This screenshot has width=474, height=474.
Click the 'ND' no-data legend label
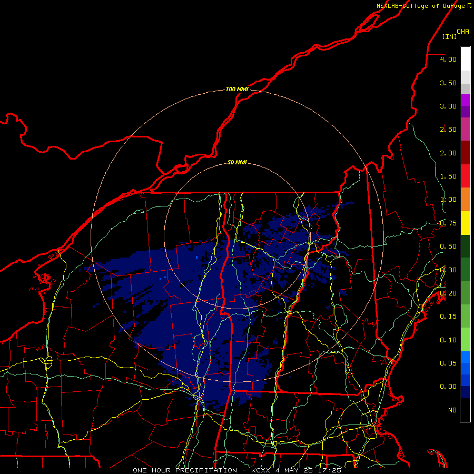coord(452,410)
